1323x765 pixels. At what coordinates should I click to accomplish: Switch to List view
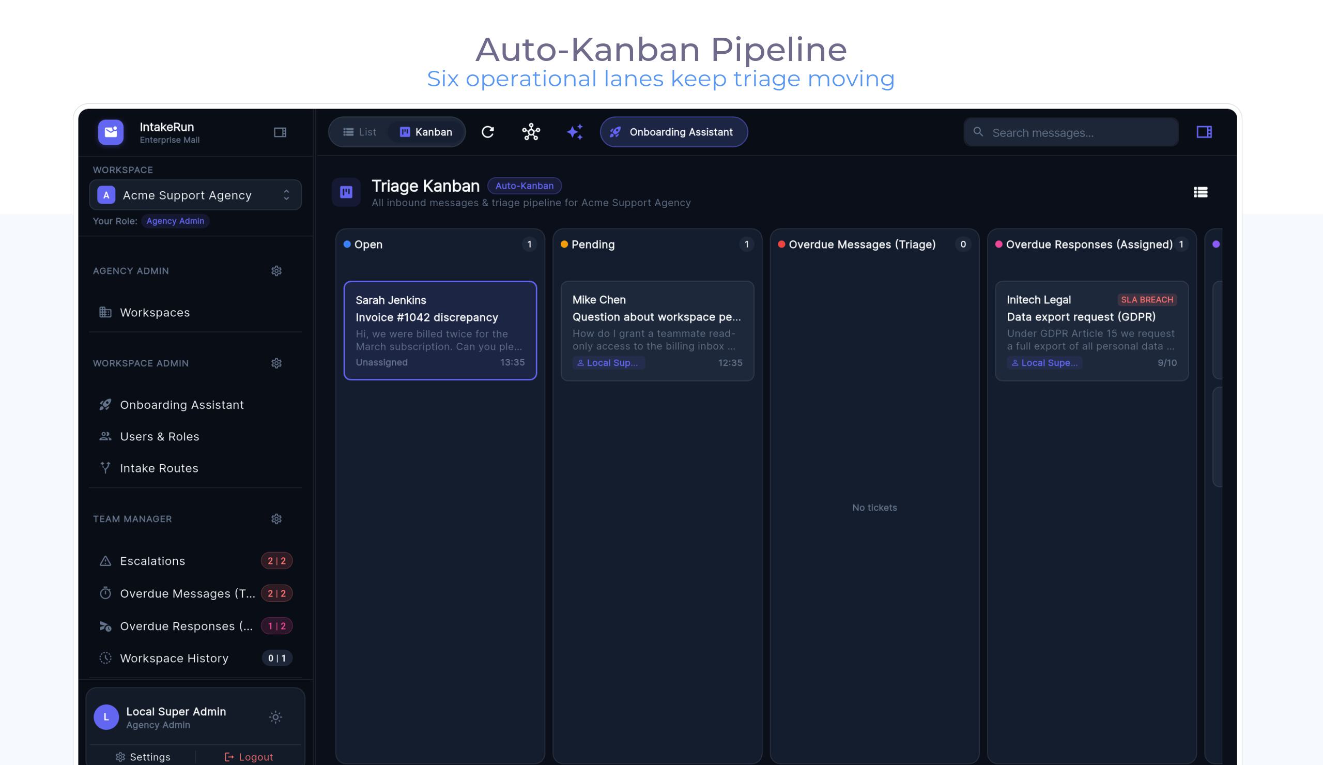click(x=360, y=132)
